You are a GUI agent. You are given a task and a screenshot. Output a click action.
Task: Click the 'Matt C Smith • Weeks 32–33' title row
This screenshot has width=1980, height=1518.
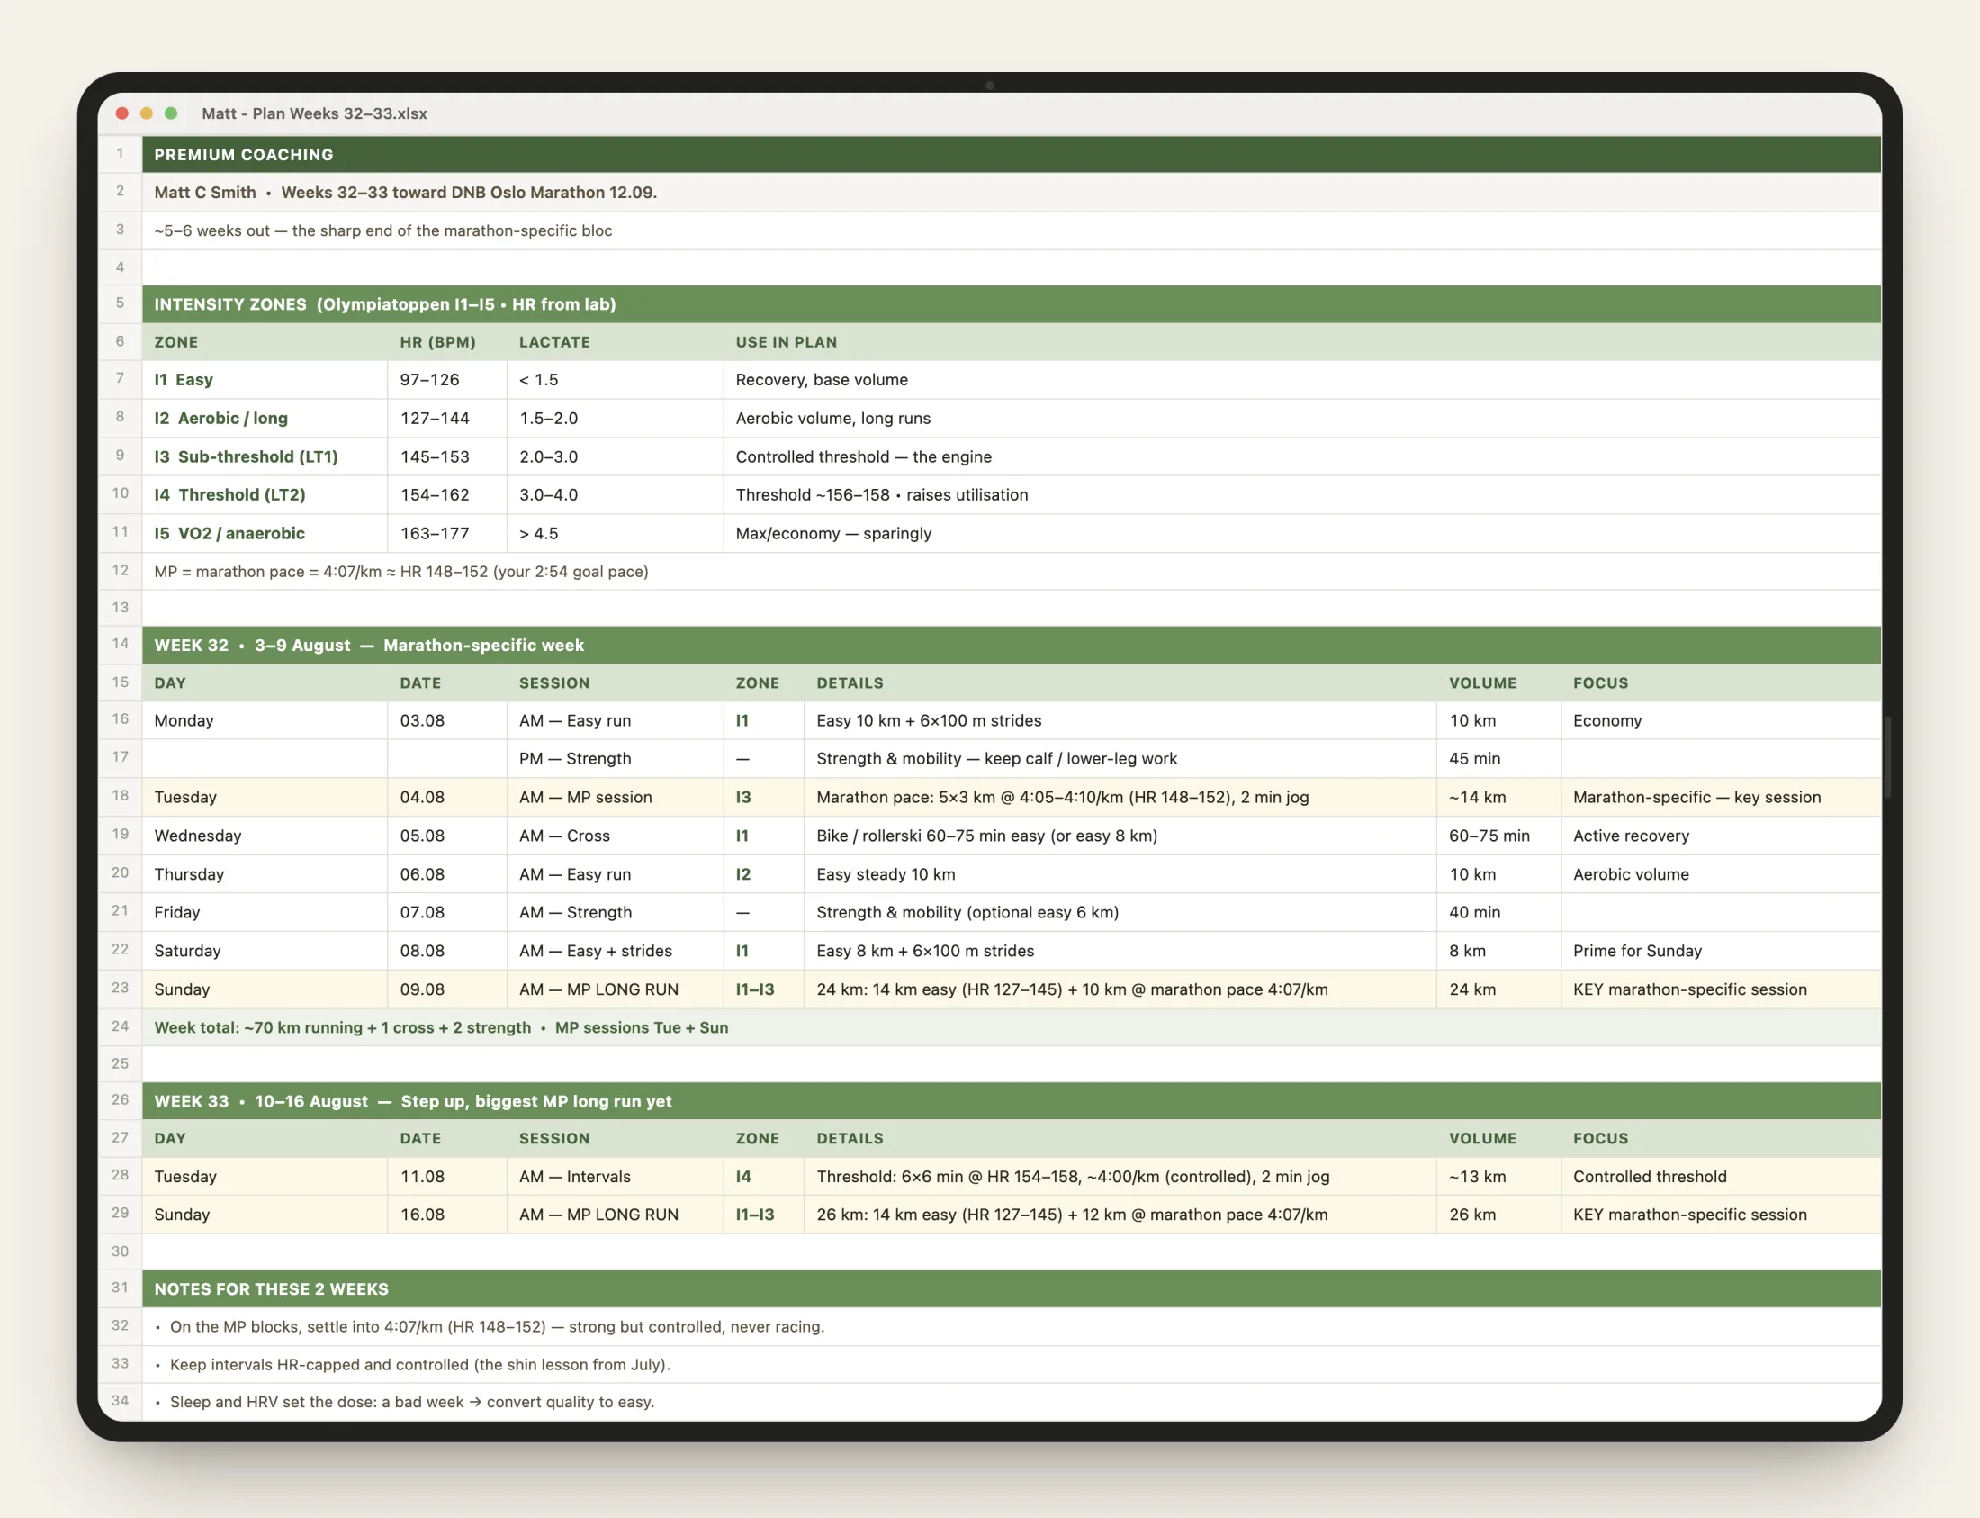pos(1012,193)
